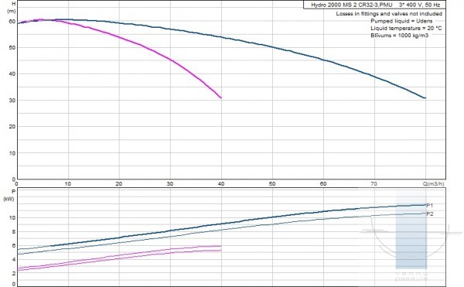464x287 pixels.
Task: Click the 70 tick on the flow axis
Action: click(374, 184)
